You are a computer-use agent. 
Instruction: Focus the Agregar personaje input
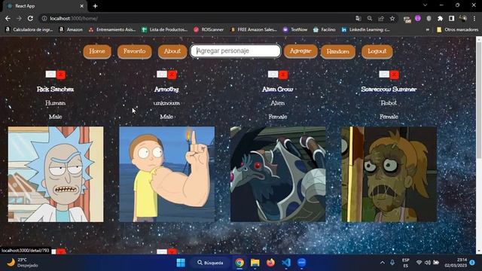click(236, 51)
